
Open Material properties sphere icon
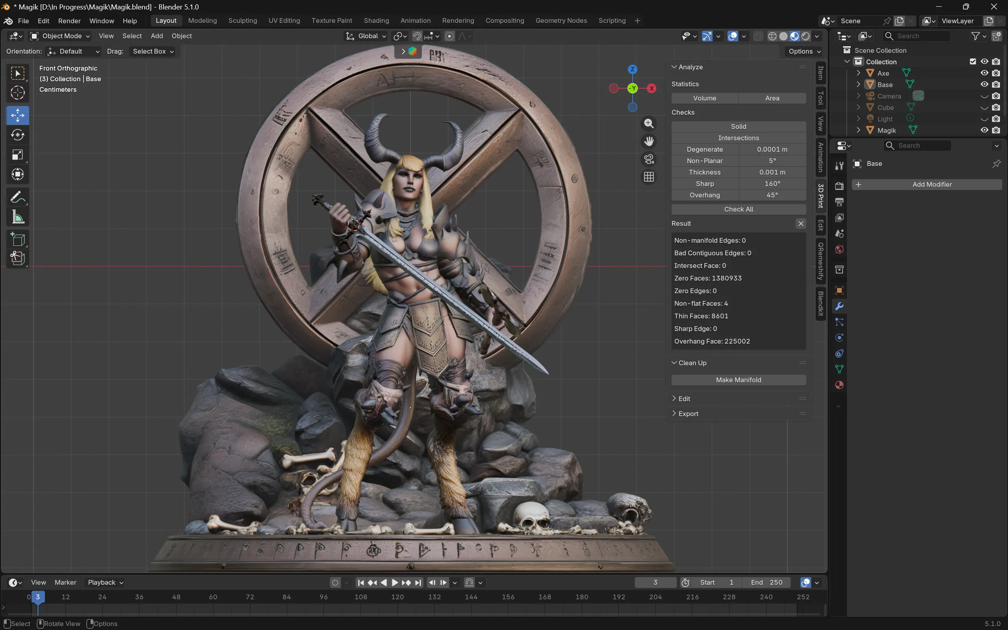tap(839, 385)
